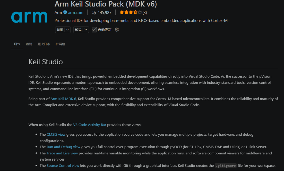Switch to the 功能 tab
The height and width of the screenshot is (171, 284).
coord(29,44)
